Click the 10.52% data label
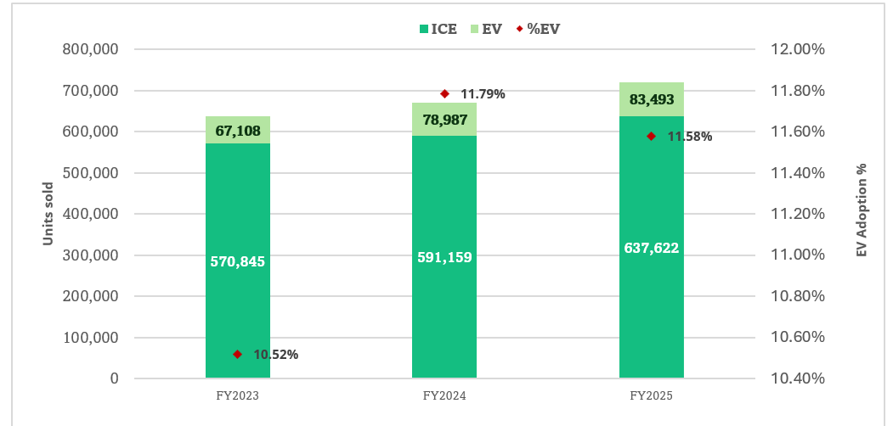This screenshot has width=893, height=426. pyautogui.click(x=276, y=355)
